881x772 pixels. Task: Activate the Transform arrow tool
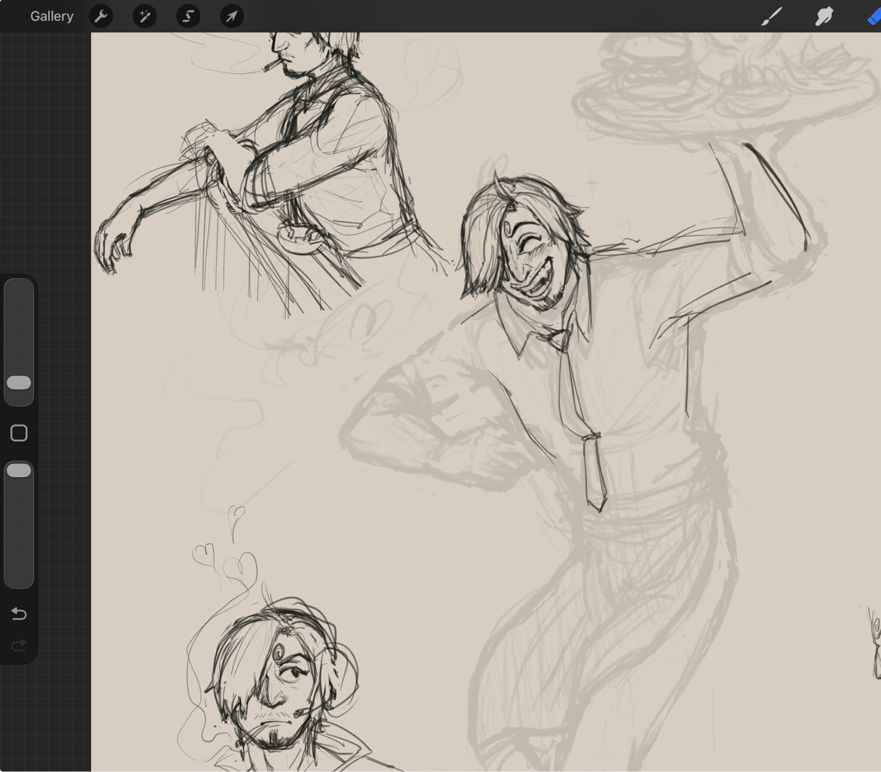[x=232, y=16]
